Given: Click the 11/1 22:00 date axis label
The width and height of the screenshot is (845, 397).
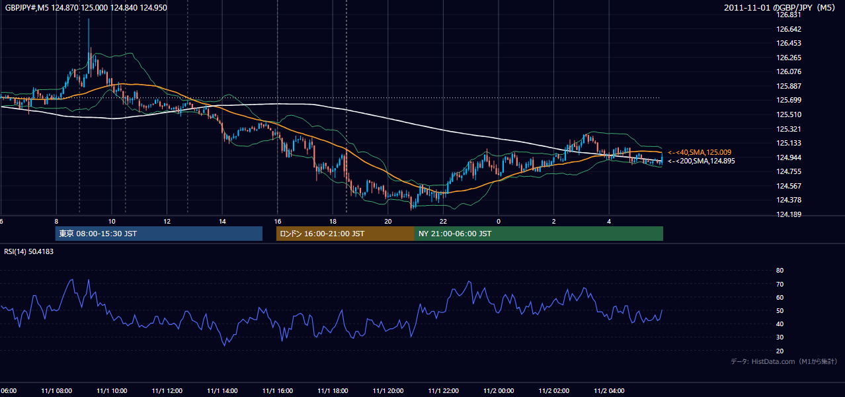Looking at the screenshot, I should (443, 390).
